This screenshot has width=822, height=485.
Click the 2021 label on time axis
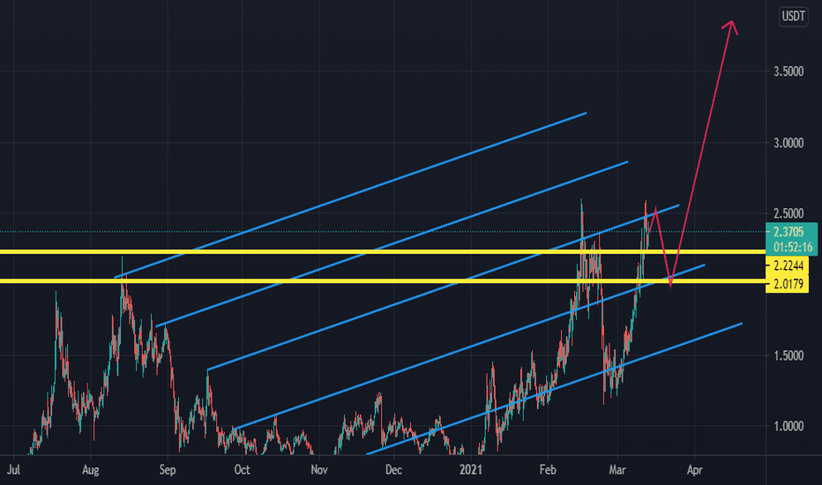(471, 470)
